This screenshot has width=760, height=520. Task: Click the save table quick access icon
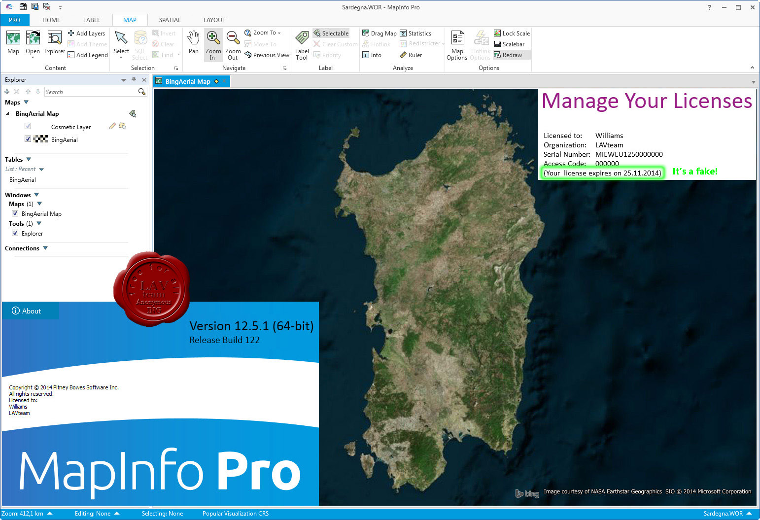(x=35, y=7)
